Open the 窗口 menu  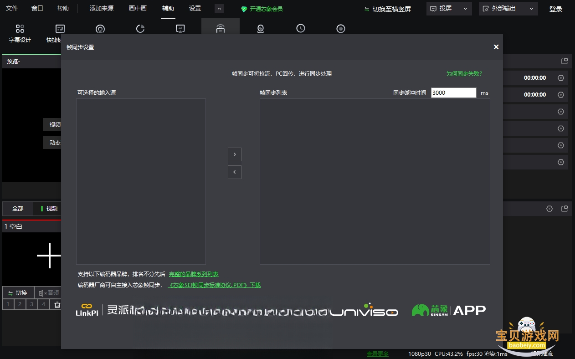(37, 8)
